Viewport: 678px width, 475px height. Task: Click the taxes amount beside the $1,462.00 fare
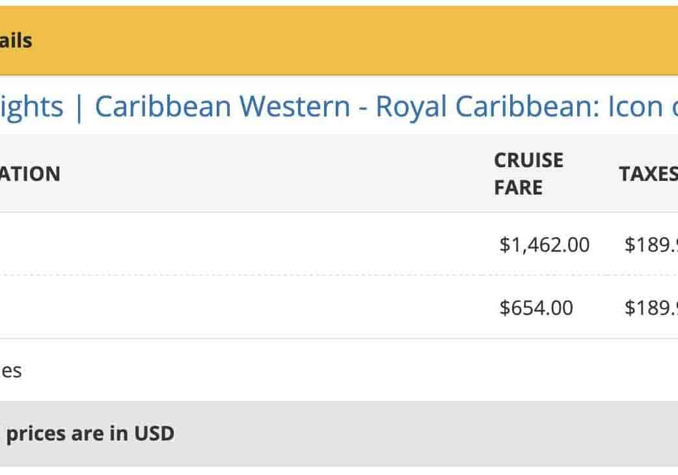point(651,245)
